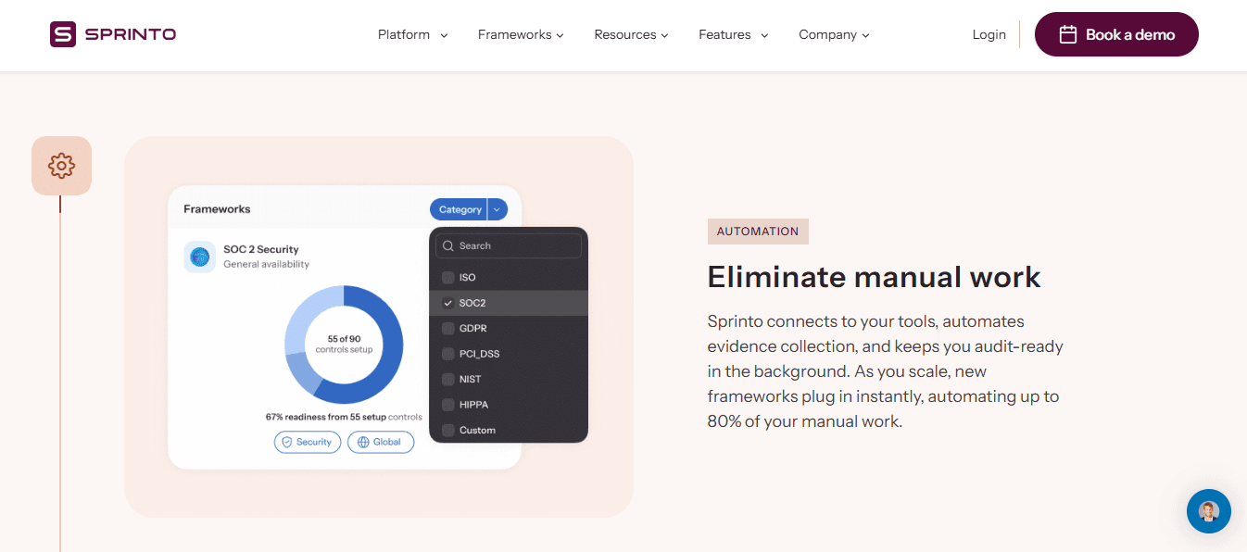Click the Security tag
The width and height of the screenshot is (1247, 552).
tap(308, 442)
